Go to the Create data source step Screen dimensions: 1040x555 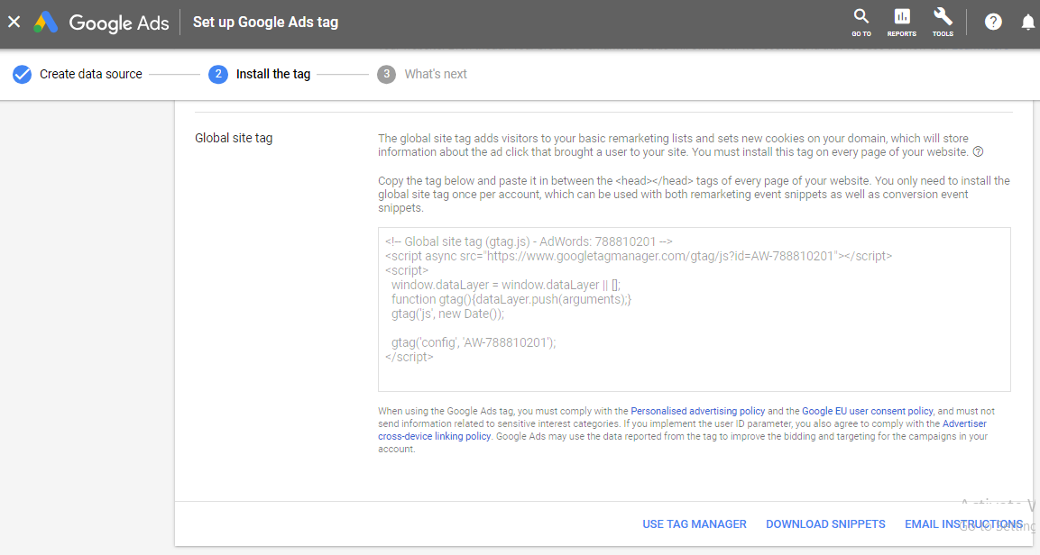point(91,74)
